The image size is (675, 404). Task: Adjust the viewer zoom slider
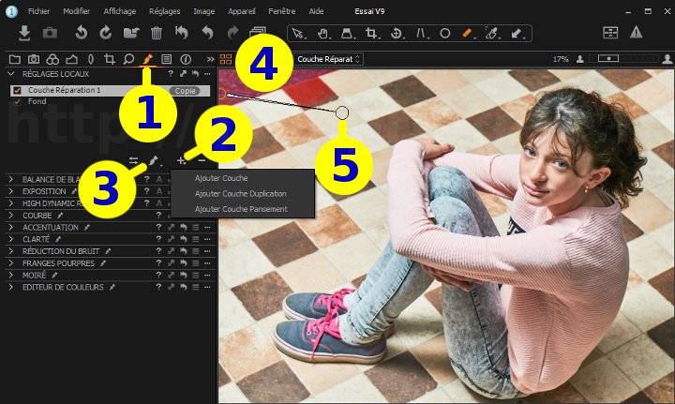[x=608, y=58]
